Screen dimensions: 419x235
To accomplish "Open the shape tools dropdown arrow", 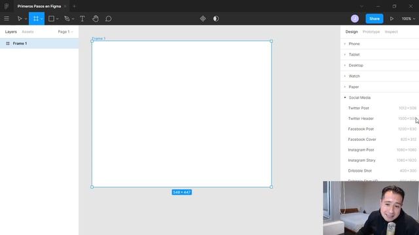I will pyautogui.click(x=57, y=19).
